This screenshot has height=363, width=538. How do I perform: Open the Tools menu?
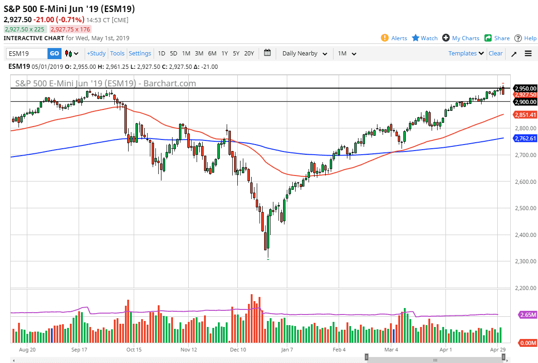pos(117,53)
